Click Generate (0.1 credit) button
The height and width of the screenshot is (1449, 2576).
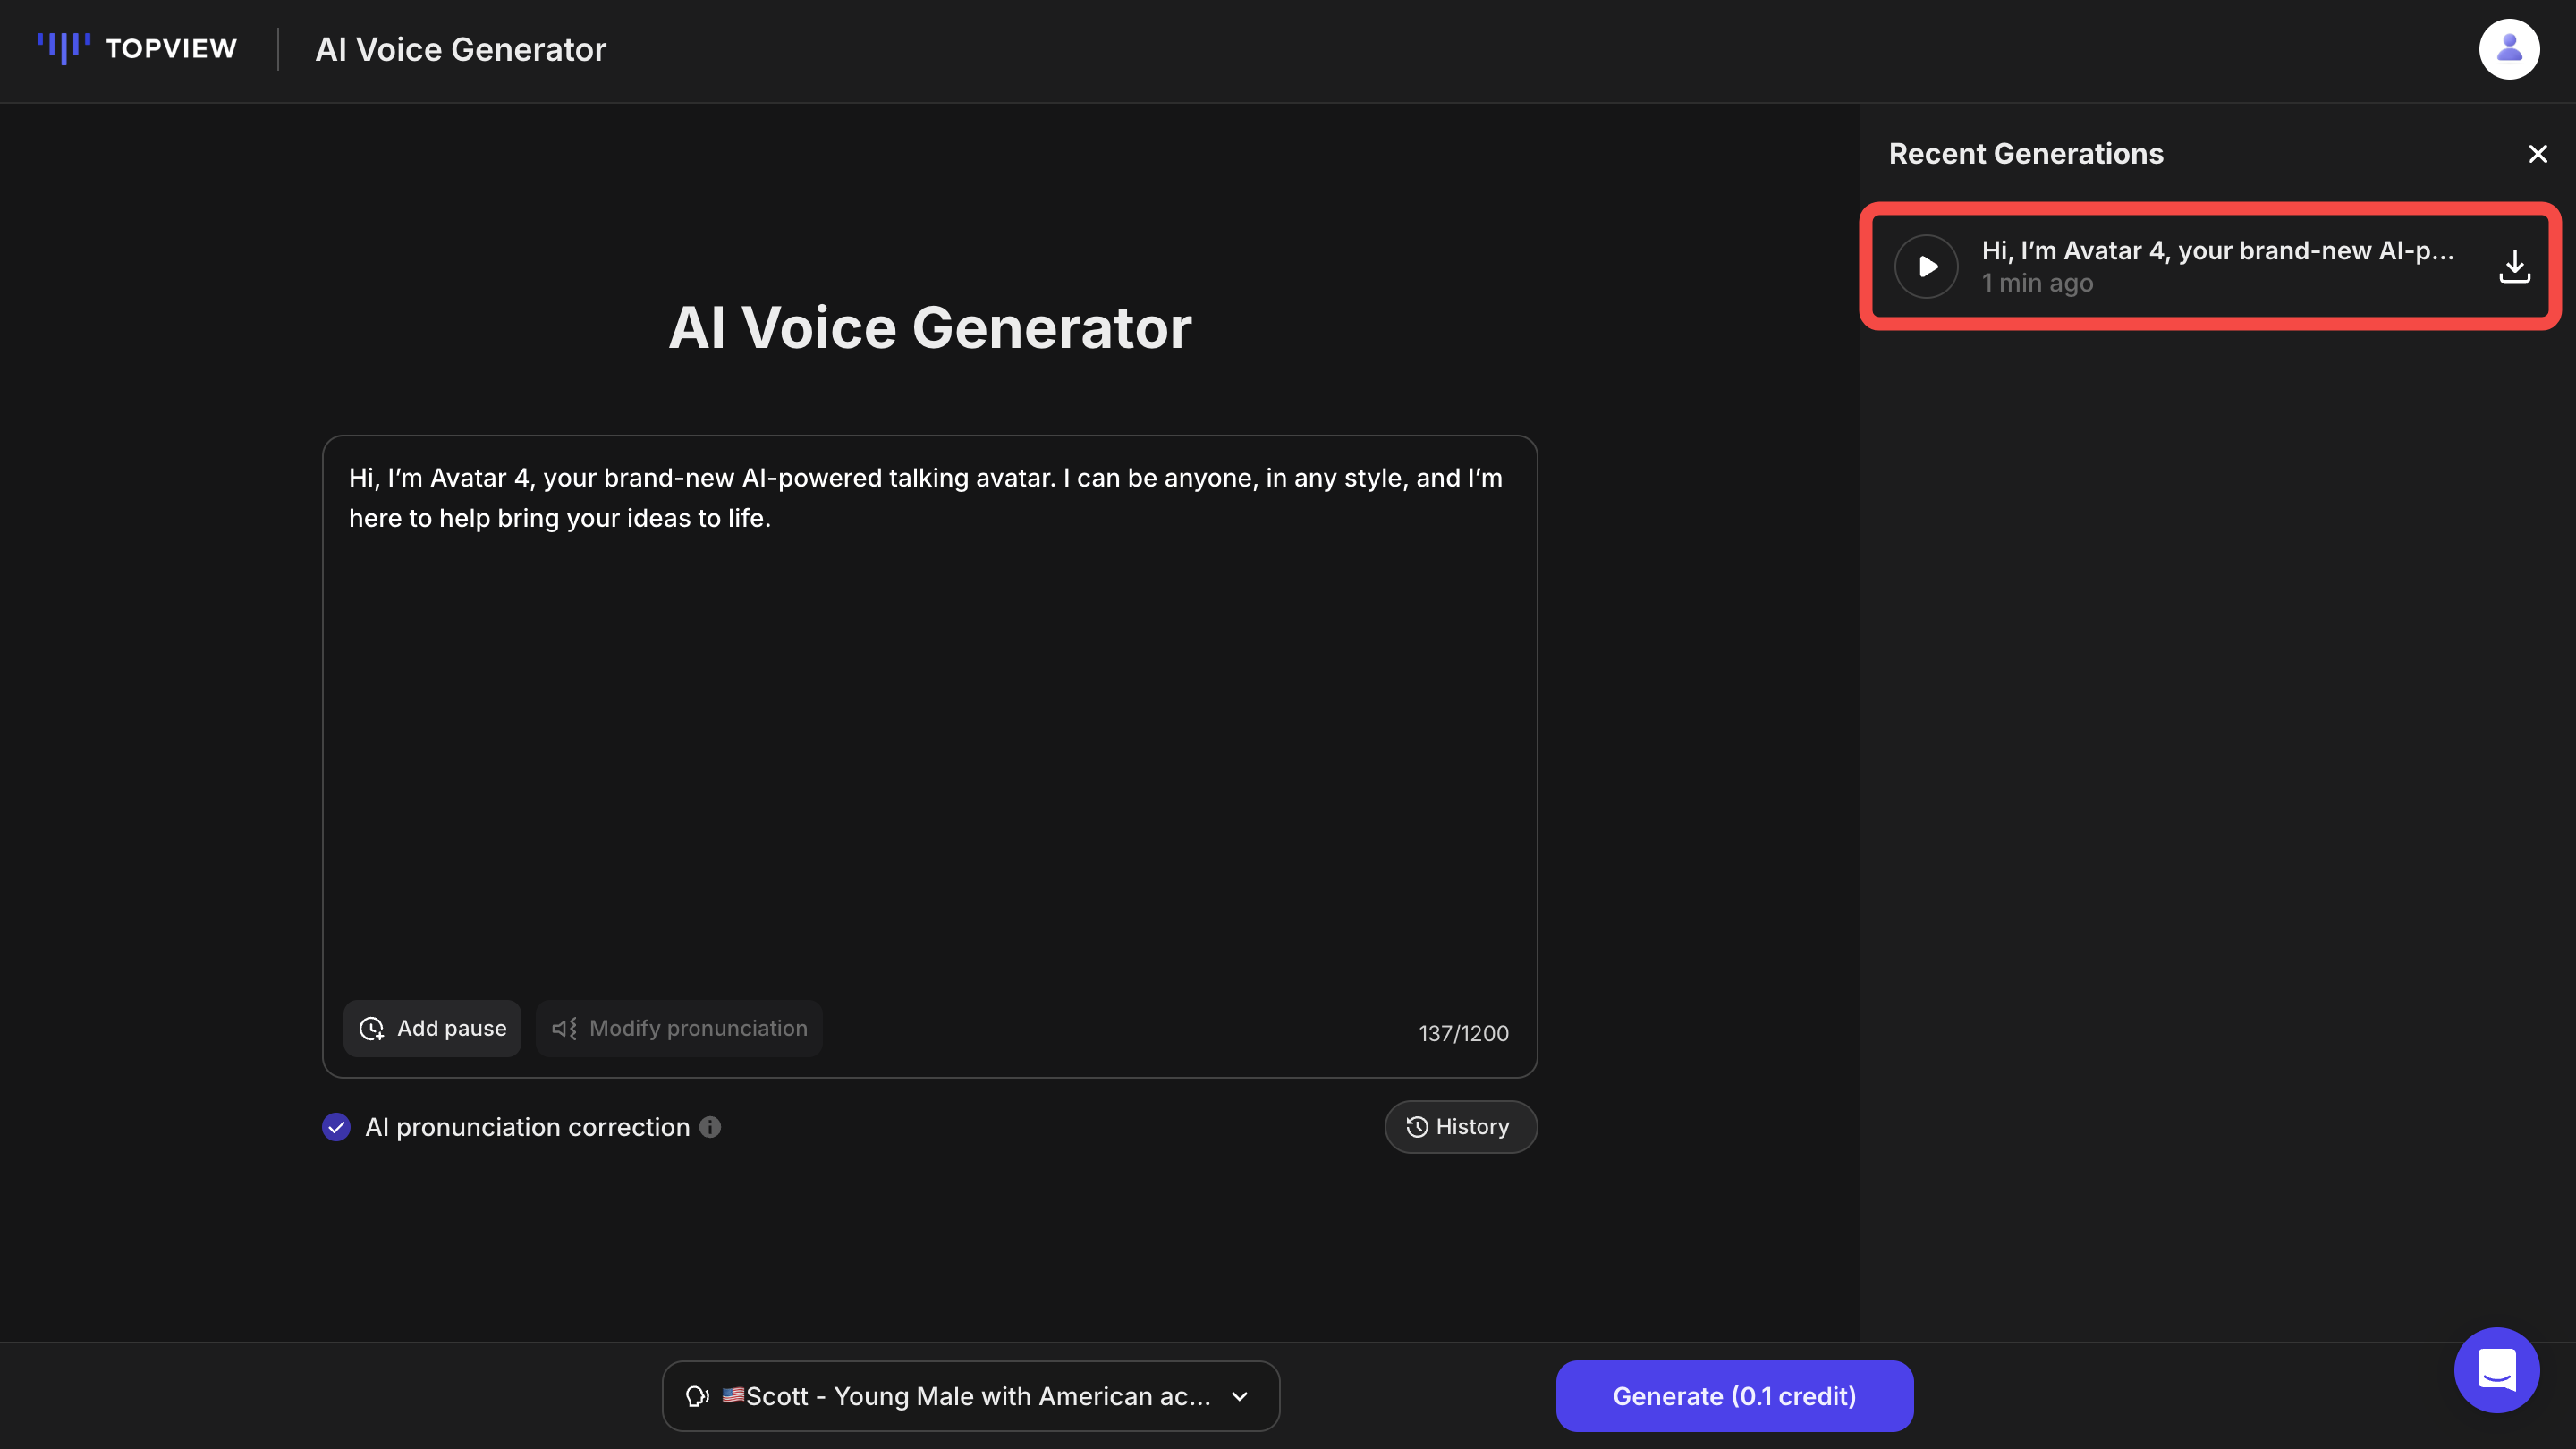tap(1734, 1396)
